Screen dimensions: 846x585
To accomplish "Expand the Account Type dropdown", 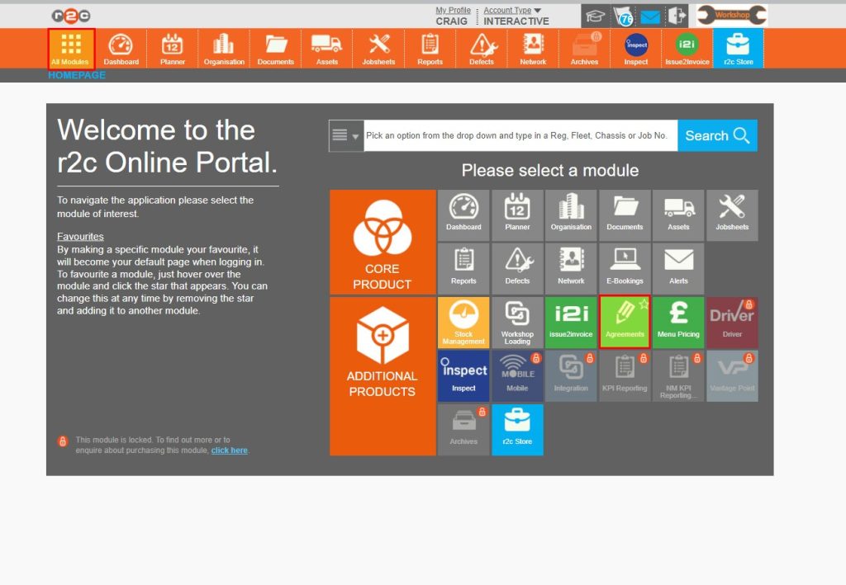I will coord(512,10).
